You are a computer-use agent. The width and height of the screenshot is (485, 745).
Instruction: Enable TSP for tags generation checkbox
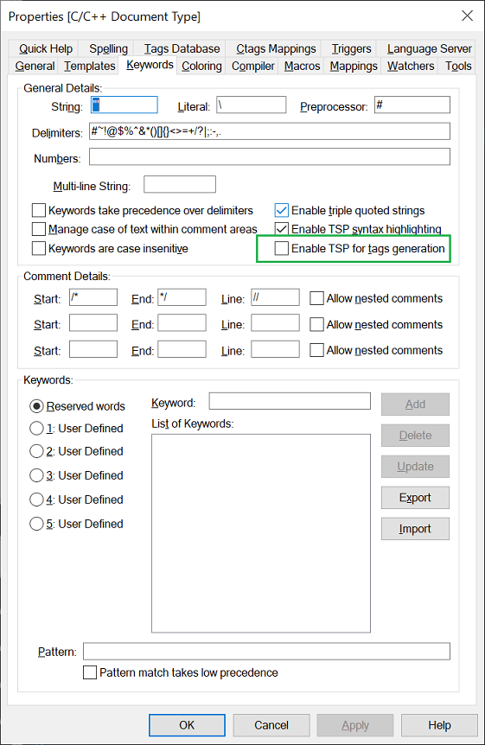[282, 249]
